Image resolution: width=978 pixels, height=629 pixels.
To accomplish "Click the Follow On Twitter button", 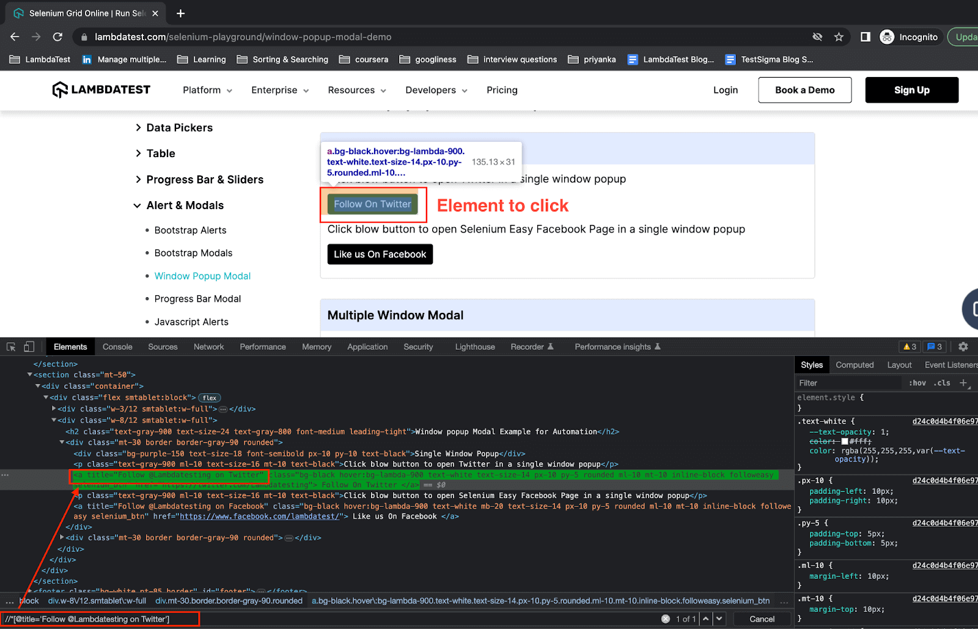I will point(372,204).
